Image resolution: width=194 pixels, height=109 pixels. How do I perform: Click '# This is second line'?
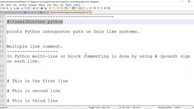click(34, 91)
